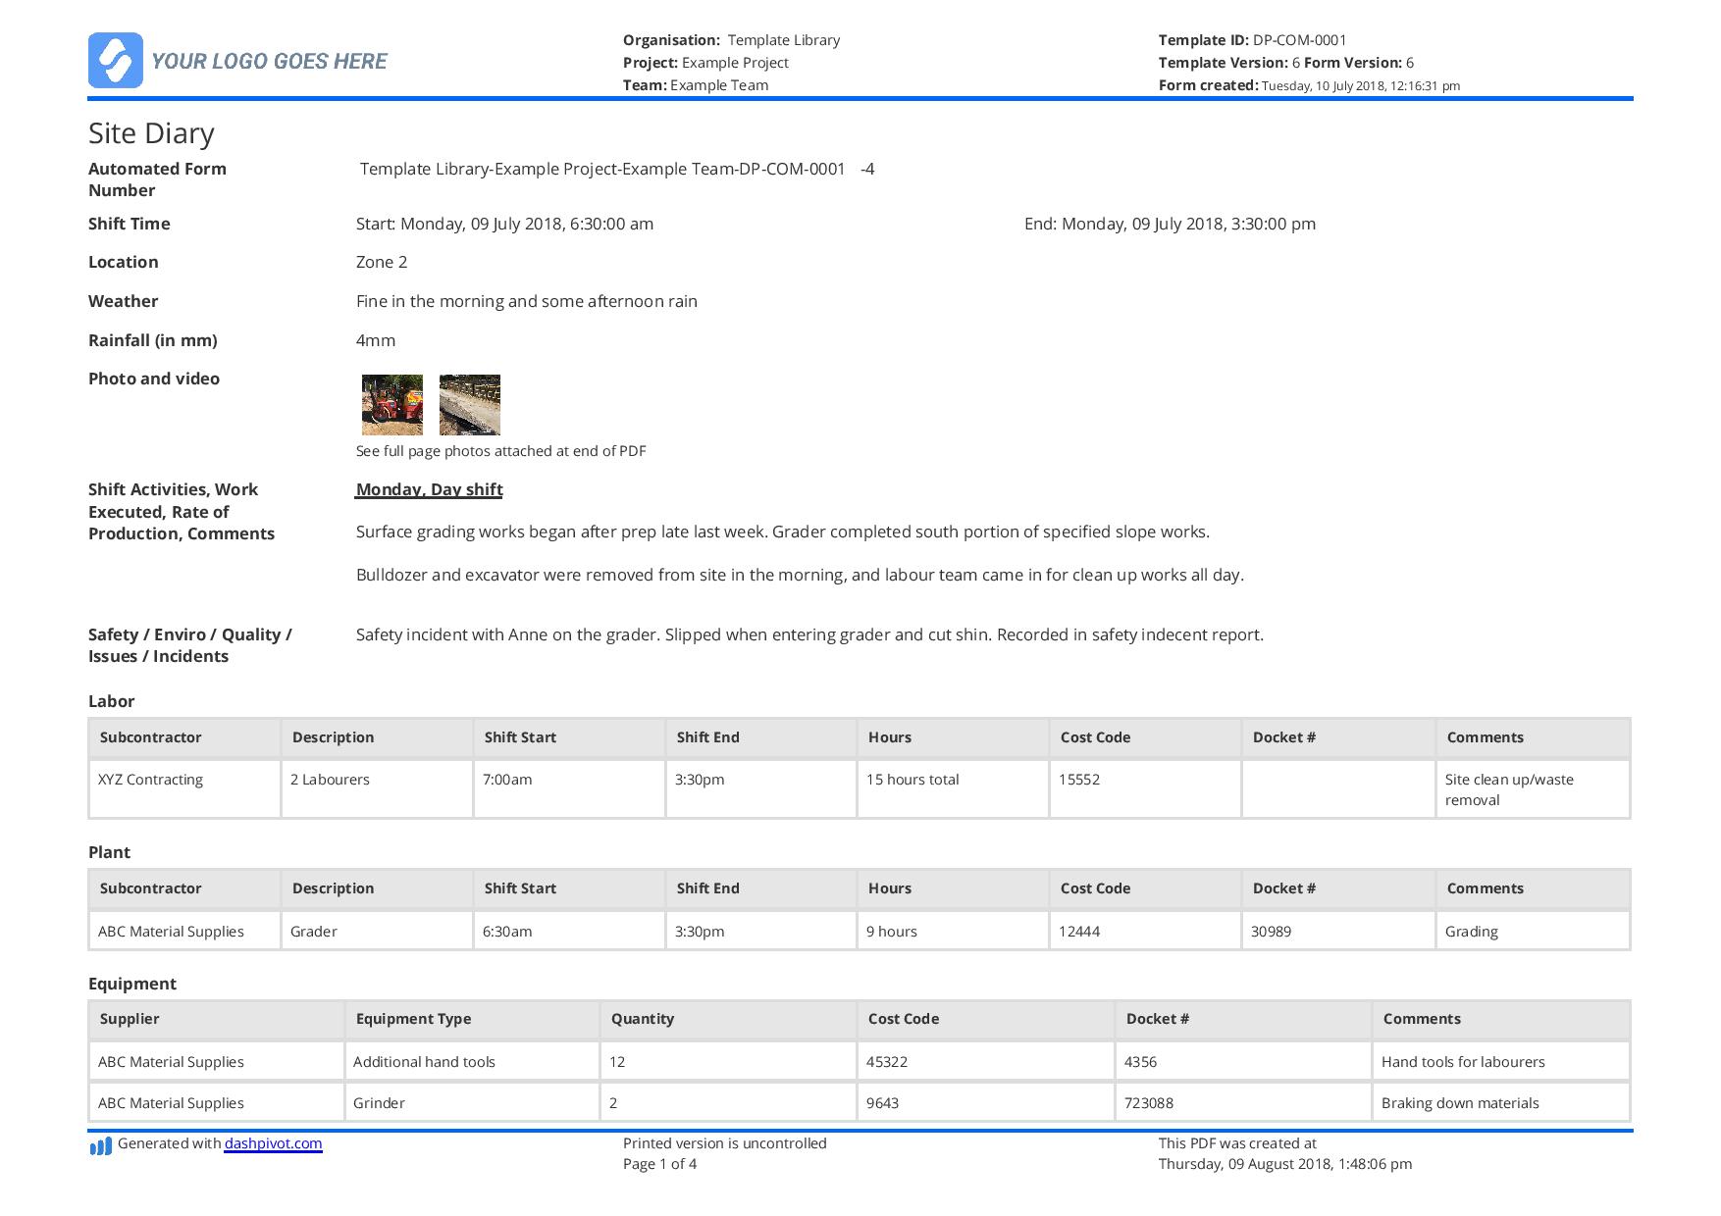1721x1216 pixels.
Task: Click 'ABC Material Supplies' in Plant table
Action: (184, 931)
